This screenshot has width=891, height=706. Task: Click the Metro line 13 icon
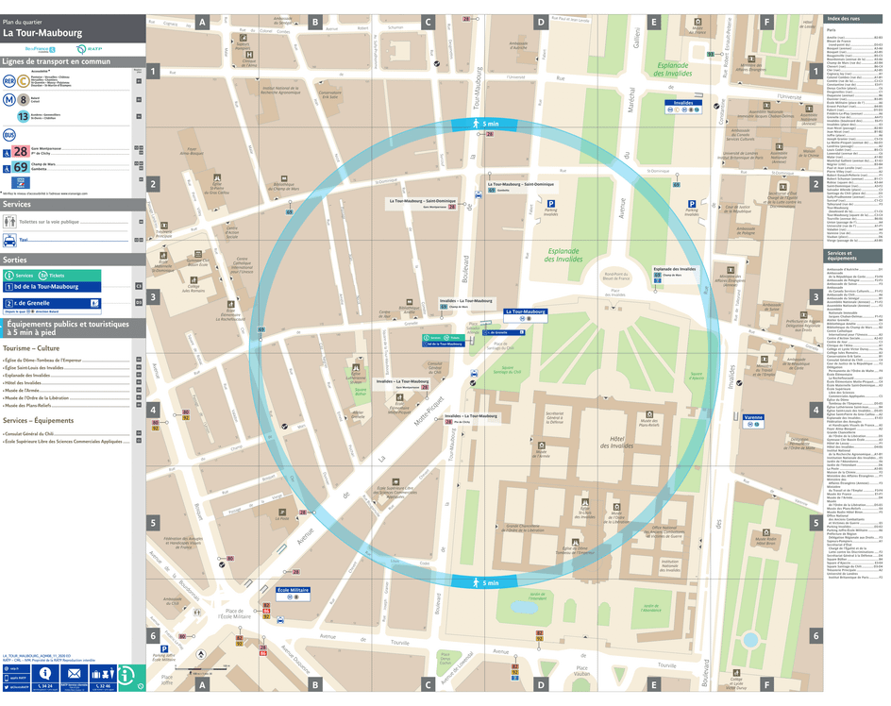24,116
